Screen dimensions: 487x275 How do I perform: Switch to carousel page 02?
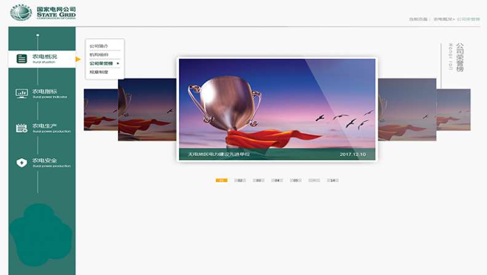[x=240, y=180]
